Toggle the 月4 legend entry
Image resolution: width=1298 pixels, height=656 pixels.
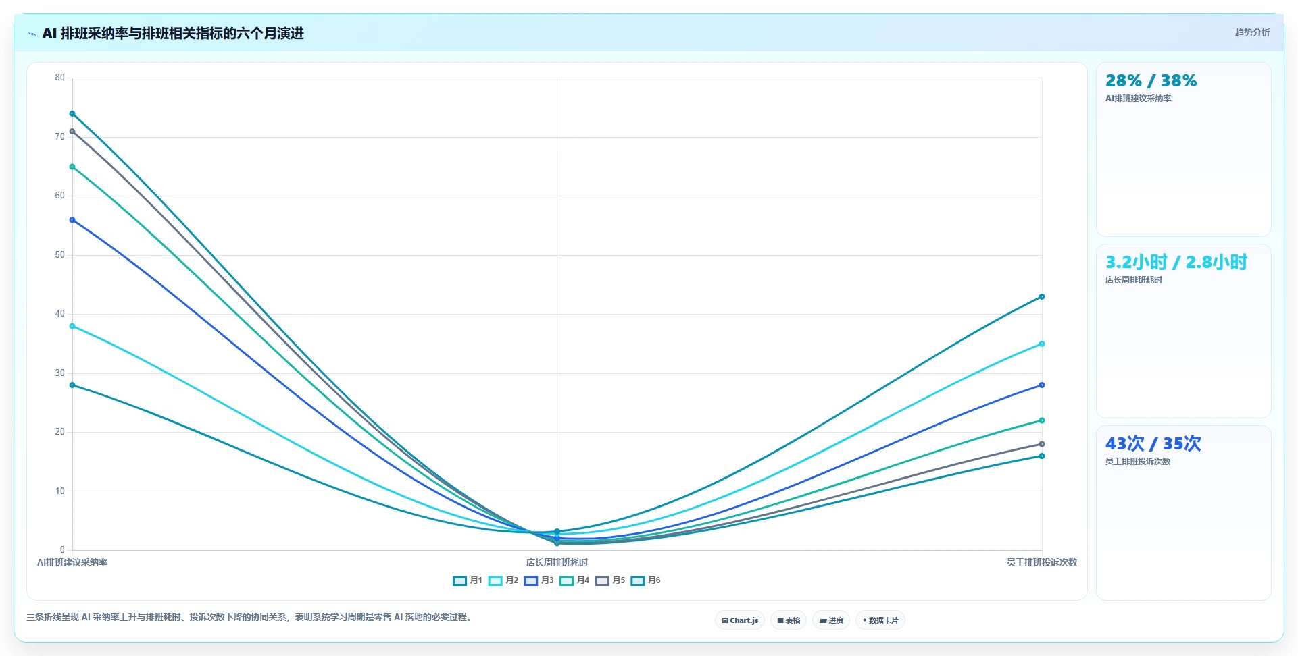coord(574,580)
